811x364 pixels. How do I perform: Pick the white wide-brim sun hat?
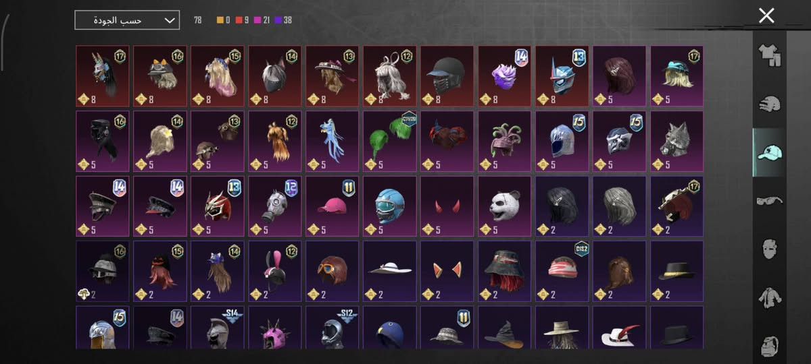(x=391, y=271)
